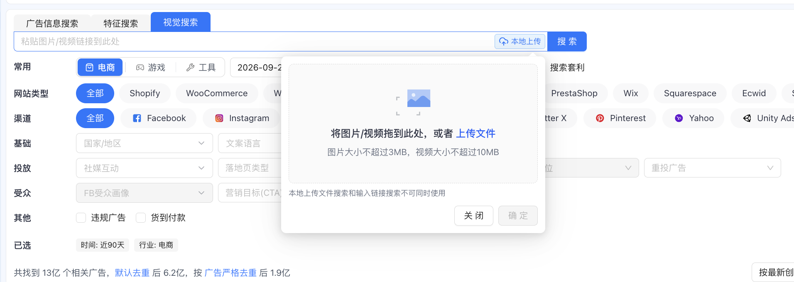This screenshot has width=794, height=282.
Task: Select the 游戏 category option
Action: [x=151, y=67]
